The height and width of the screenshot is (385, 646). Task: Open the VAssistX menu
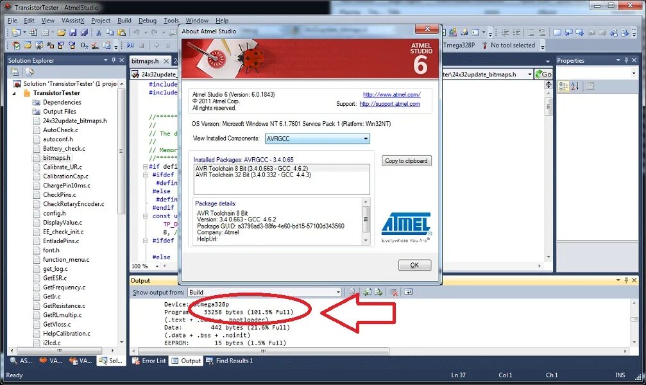pyautogui.click(x=73, y=20)
